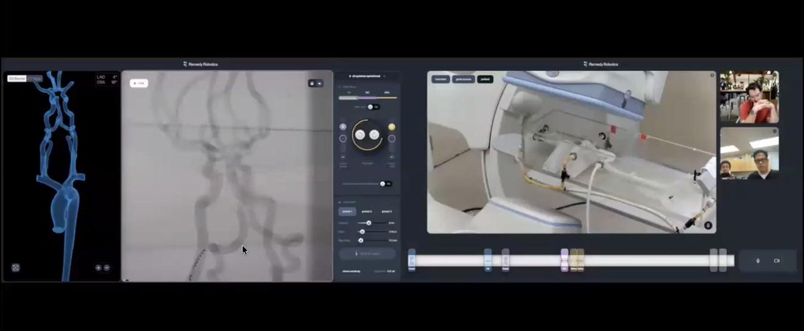Select the middle camera view tab
The width and height of the screenshot is (804, 331).
click(464, 79)
